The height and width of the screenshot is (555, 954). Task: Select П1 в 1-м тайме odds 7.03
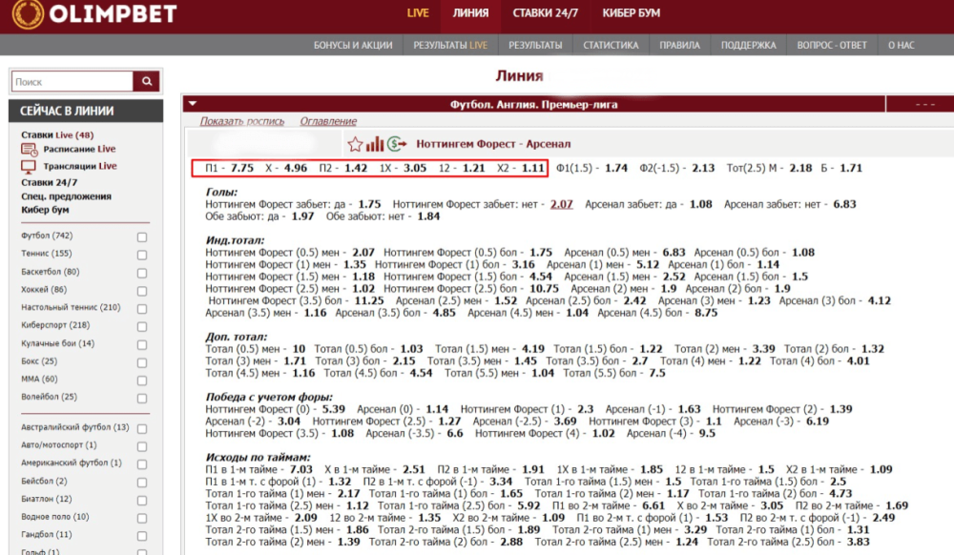pos(301,469)
